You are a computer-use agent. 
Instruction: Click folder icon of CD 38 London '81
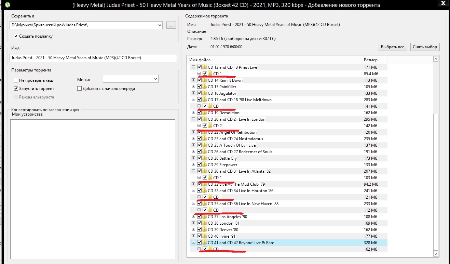pos(204,223)
